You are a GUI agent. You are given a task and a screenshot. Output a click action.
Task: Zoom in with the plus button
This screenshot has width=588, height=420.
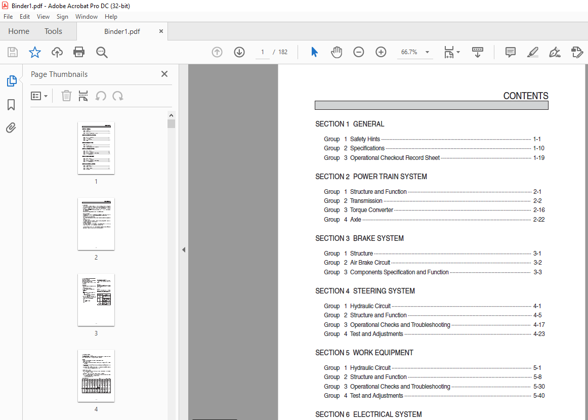point(381,52)
